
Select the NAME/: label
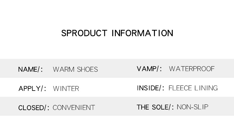(31, 70)
